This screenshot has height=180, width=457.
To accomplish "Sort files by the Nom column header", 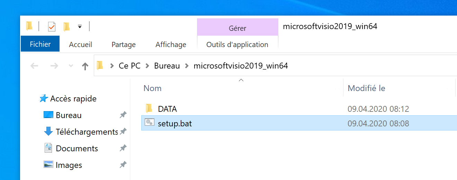I will point(153,88).
